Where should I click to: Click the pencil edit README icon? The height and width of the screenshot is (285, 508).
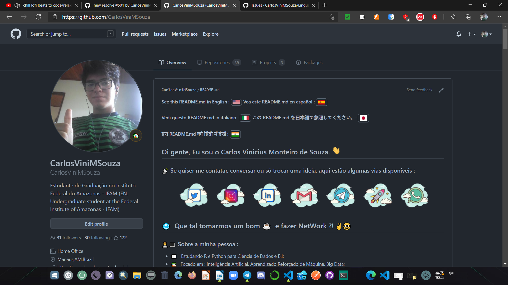441,90
